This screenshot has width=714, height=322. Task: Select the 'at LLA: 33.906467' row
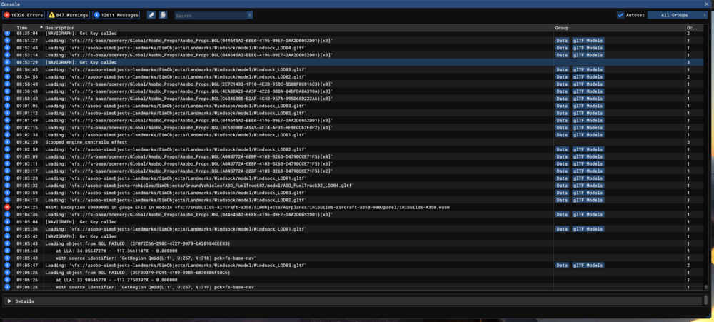[x=353, y=280]
